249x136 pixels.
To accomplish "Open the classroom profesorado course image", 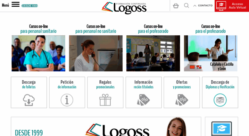I will tap(153, 53).
